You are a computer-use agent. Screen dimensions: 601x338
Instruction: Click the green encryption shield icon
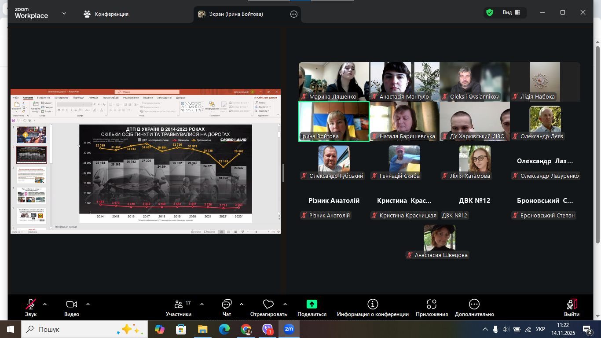(489, 13)
